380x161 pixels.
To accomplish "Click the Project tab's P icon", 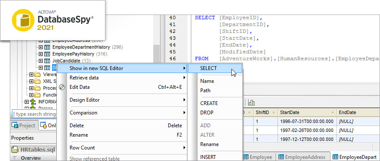I will point(15,126).
